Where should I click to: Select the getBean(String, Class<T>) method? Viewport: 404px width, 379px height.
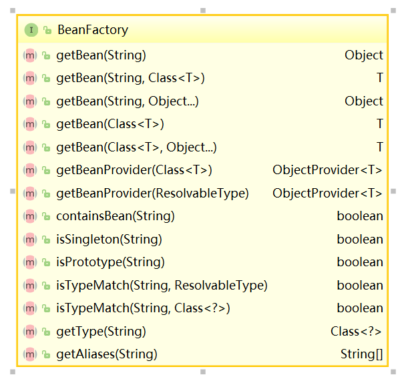[130, 78]
